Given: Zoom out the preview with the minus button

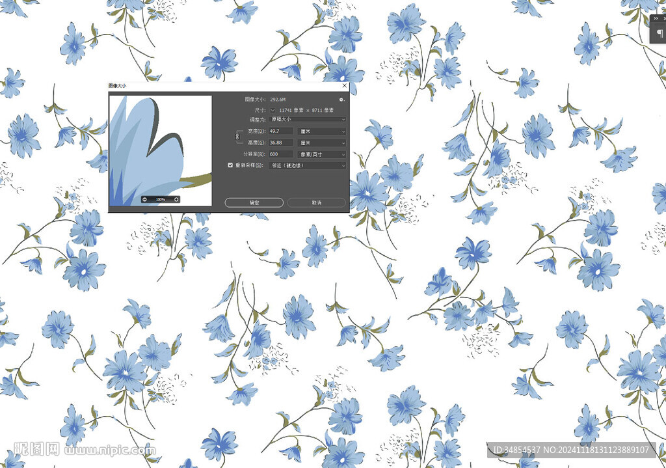Looking at the screenshot, I should coord(145,199).
